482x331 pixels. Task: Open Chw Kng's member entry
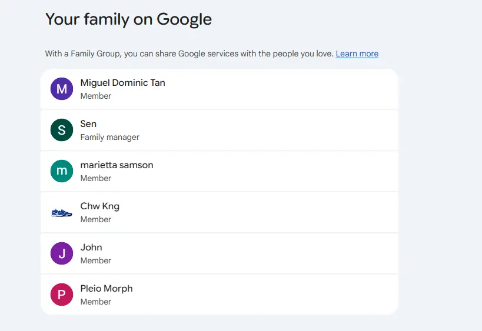[x=220, y=212]
